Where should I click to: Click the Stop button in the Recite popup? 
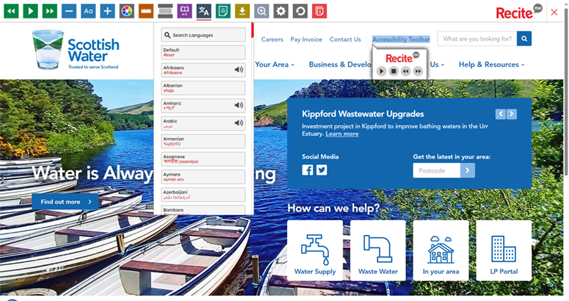[394, 71]
